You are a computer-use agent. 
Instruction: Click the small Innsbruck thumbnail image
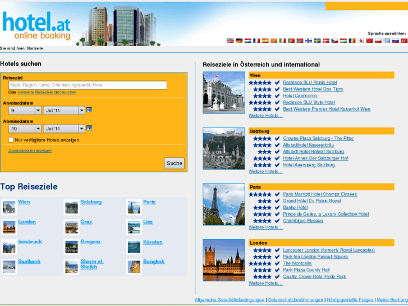[9, 247]
